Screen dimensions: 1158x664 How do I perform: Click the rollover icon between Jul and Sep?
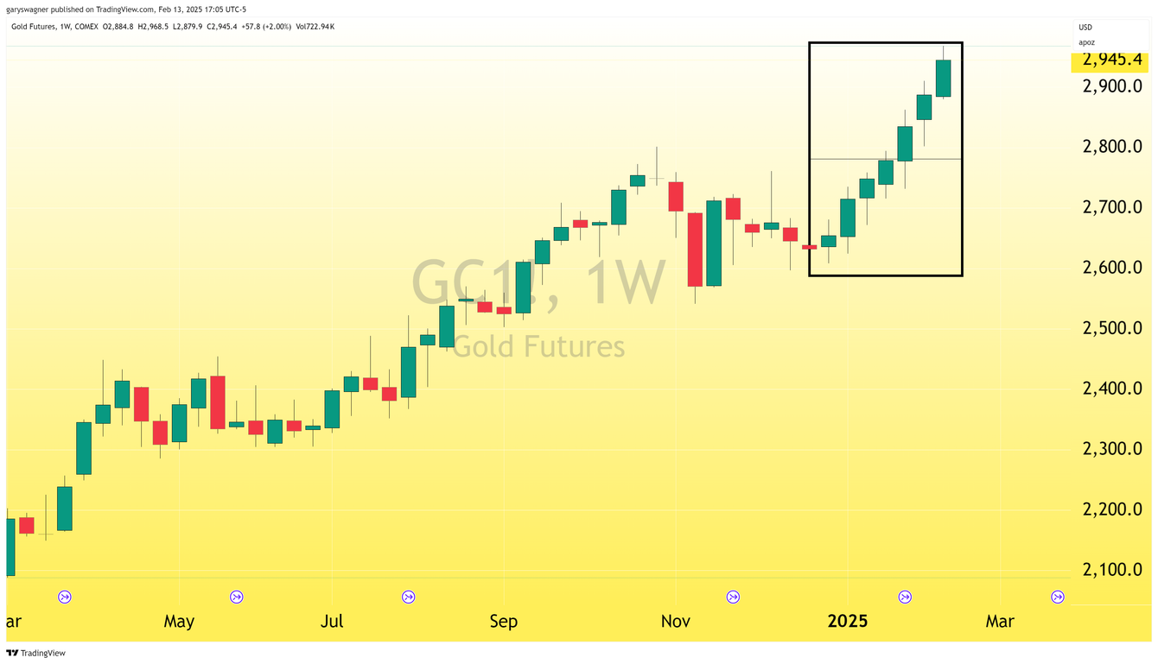pyautogui.click(x=409, y=597)
